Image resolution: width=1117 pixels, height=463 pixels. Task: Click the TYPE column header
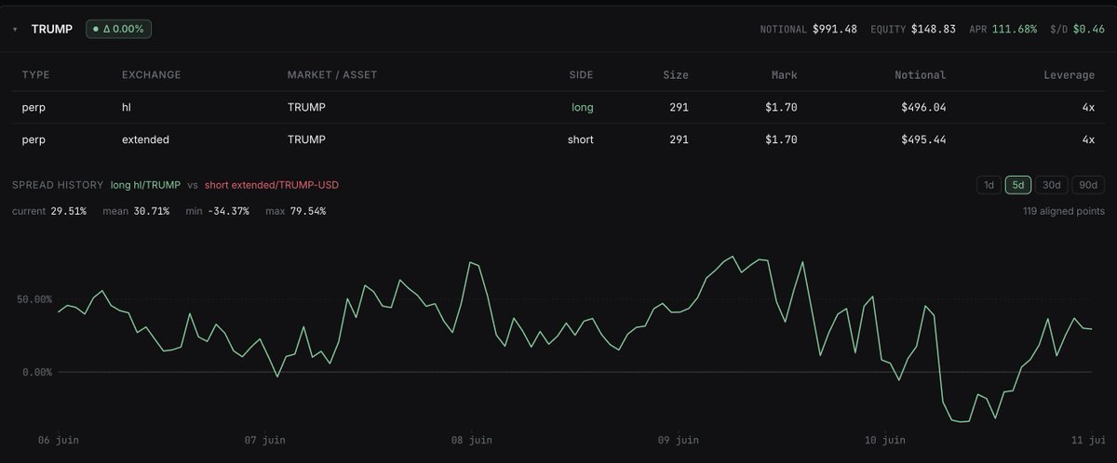click(x=35, y=75)
